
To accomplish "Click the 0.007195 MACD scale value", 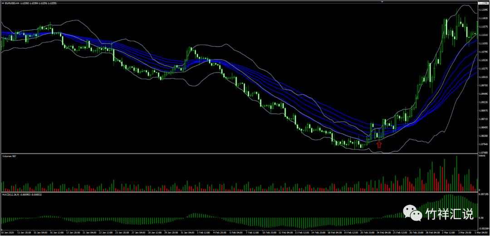I will point(484,194).
